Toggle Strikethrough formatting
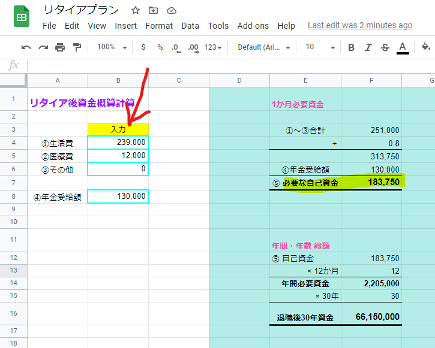The height and width of the screenshot is (348, 435). coord(385,47)
